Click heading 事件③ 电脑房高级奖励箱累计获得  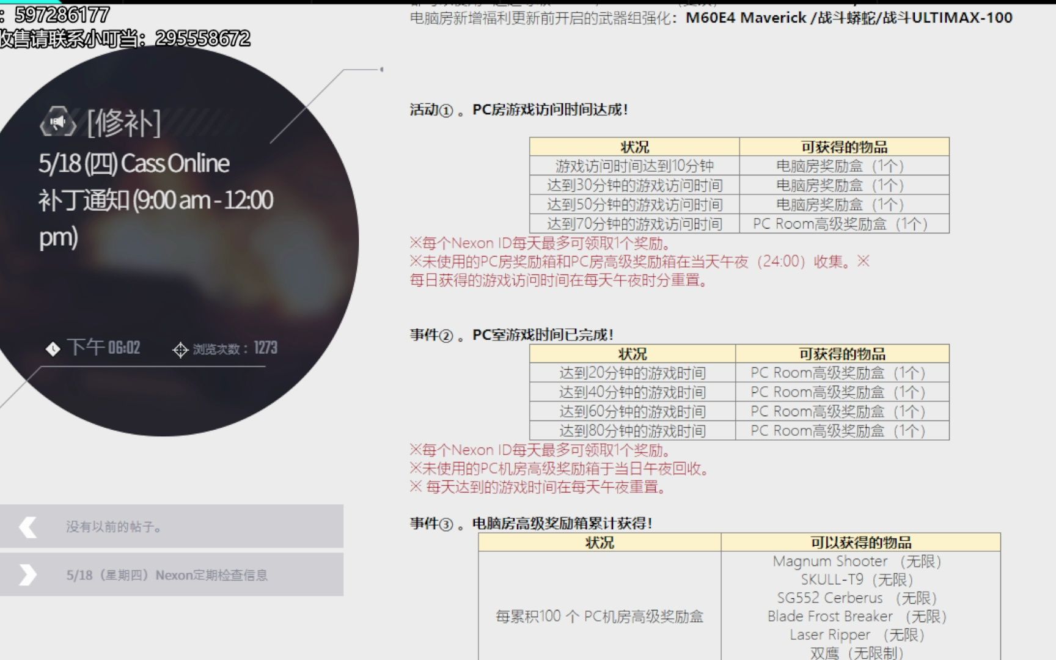tap(531, 524)
